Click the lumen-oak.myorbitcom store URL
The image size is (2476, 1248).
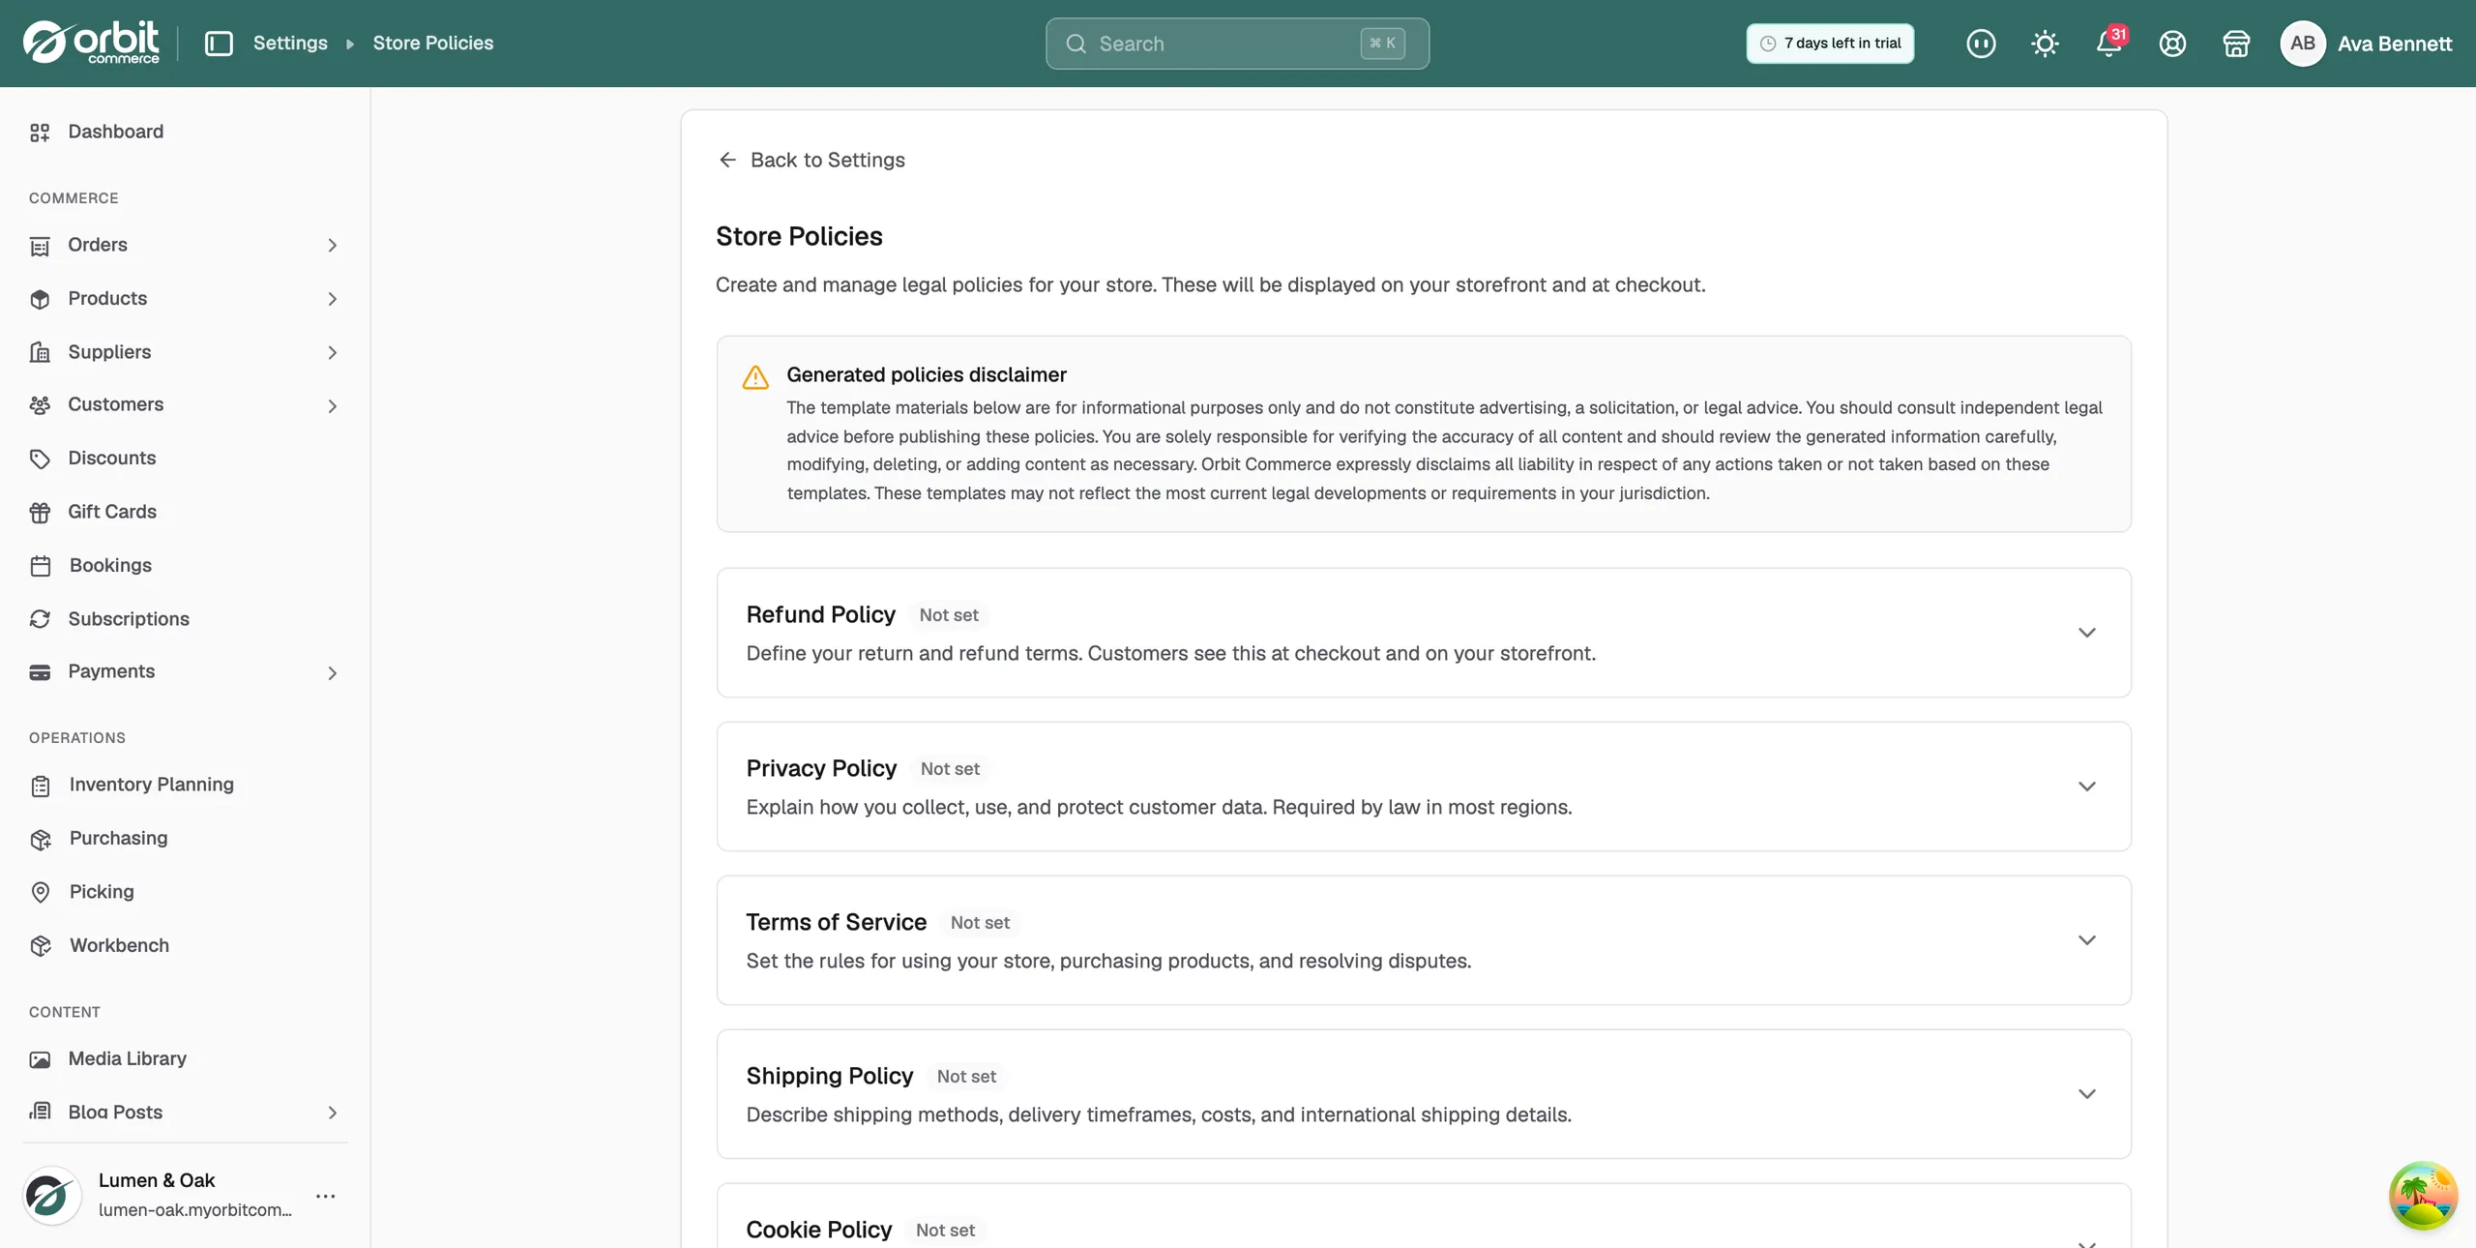point(195,1210)
